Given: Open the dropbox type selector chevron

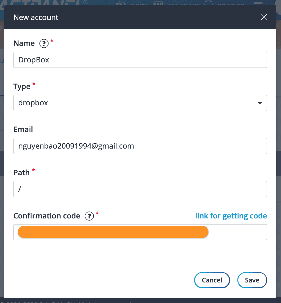Looking at the screenshot, I should [259, 103].
